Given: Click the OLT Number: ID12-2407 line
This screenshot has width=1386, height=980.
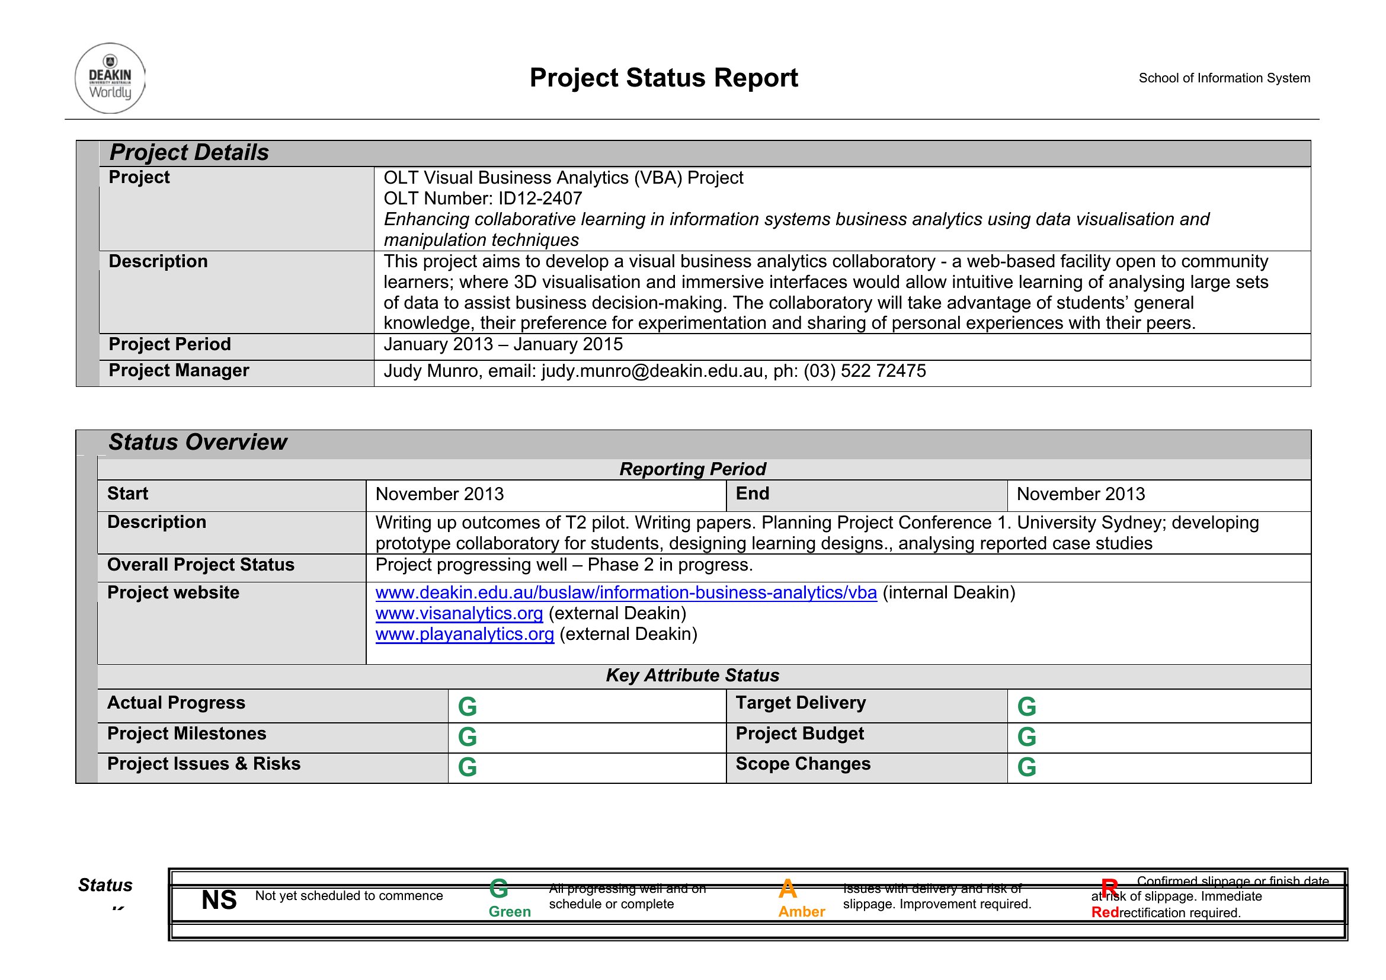Looking at the screenshot, I should pos(483,198).
